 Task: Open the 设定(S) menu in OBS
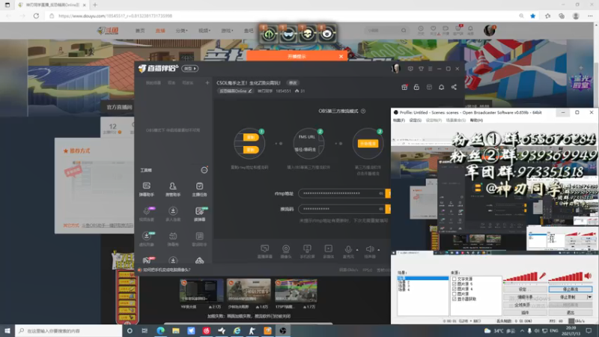tap(416, 121)
